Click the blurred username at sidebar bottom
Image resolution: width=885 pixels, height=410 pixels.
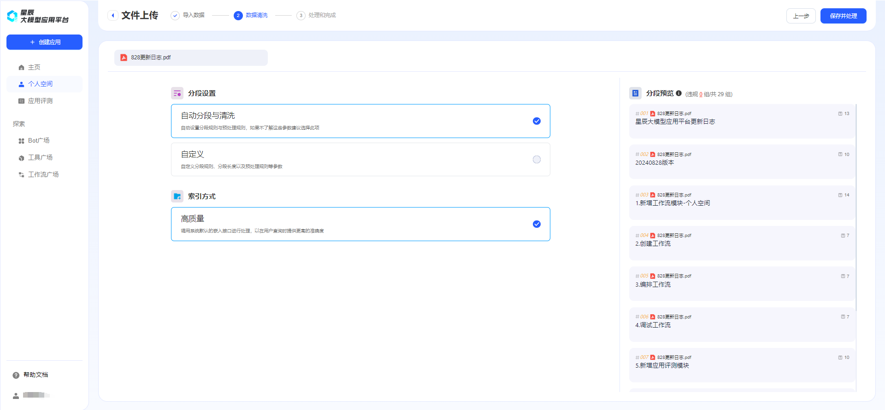(36, 395)
